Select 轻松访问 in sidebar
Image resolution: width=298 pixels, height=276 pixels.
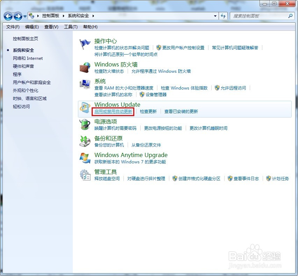tap(21, 106)
